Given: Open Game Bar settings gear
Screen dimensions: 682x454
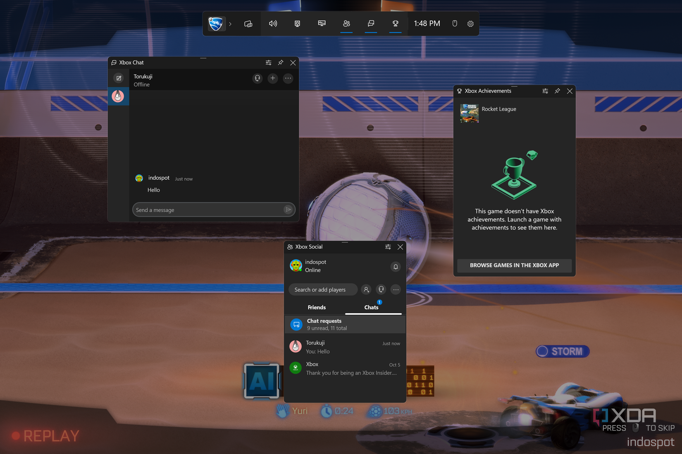Looking at the screenshot, I should (470, 24).
